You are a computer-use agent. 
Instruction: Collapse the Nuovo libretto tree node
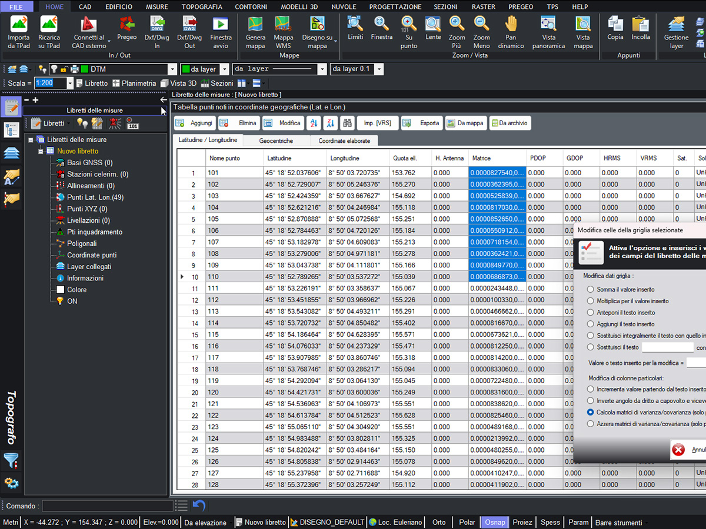click(41, 151)
